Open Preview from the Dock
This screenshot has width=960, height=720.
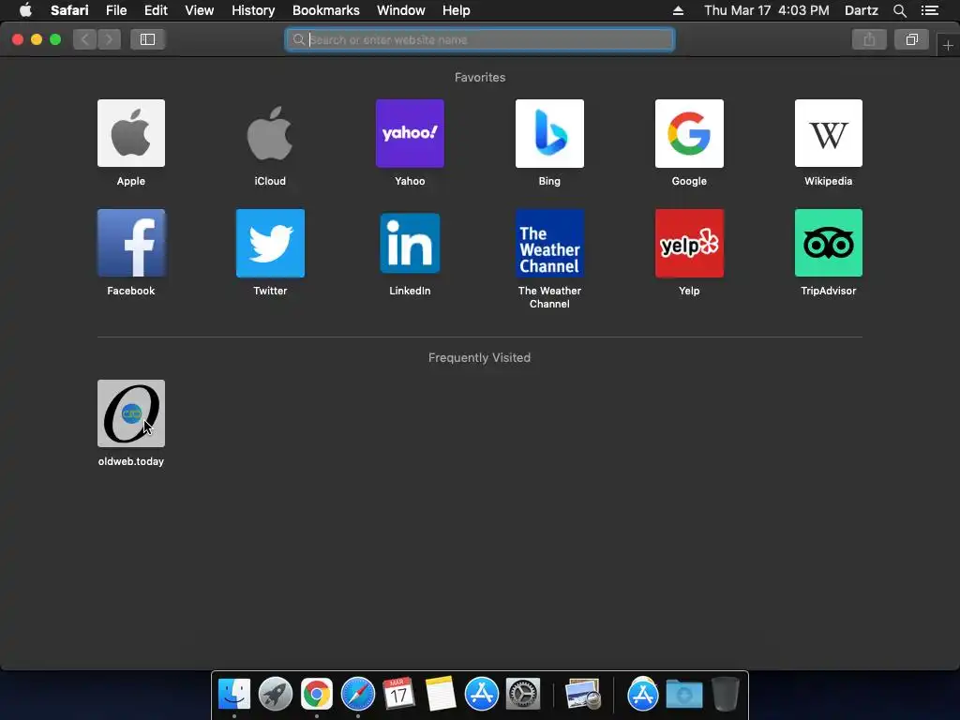(583, 694)
